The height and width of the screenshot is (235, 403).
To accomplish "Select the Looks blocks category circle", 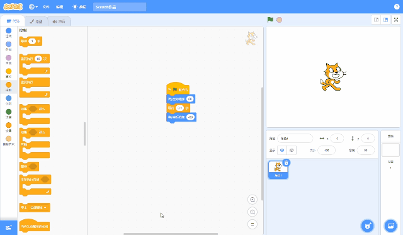I will [x=8, y=44].
